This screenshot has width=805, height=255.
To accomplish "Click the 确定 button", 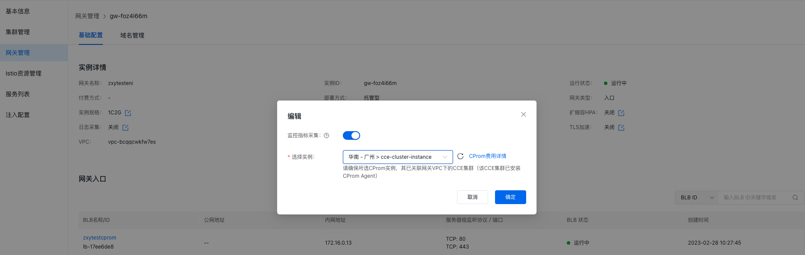I will pos(511,197).
